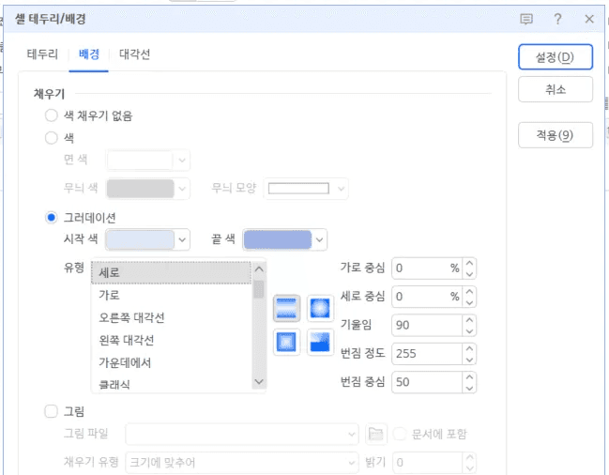Screen dimensions: 609x475
Task: Open the 면 색 color dropdown
Action: (x=182, y=160)
